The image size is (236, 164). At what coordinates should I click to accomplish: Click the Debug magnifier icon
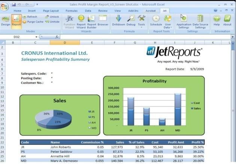click(x=131, y=18)
